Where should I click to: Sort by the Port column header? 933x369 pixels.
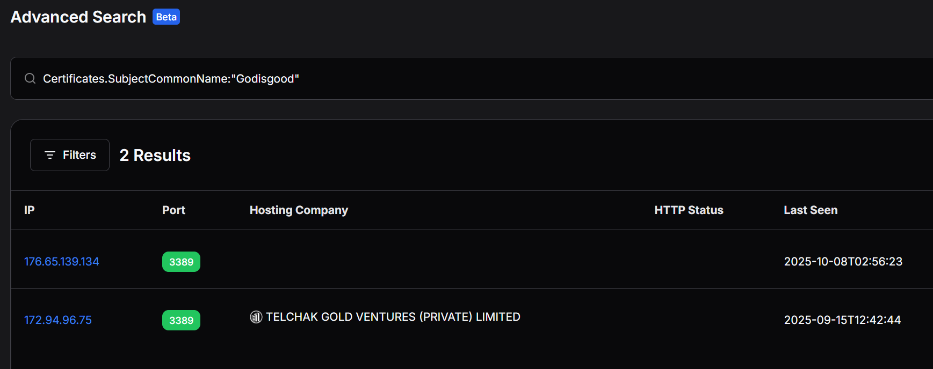[173, 210]
